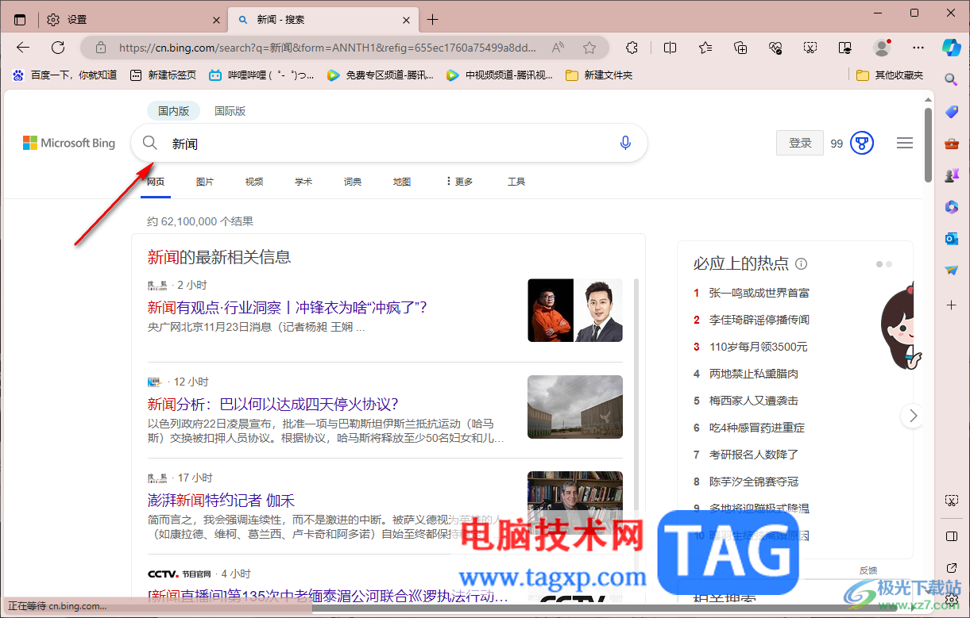
Task: Toggle split screen view icon
Action: click(x=670, y=48)
